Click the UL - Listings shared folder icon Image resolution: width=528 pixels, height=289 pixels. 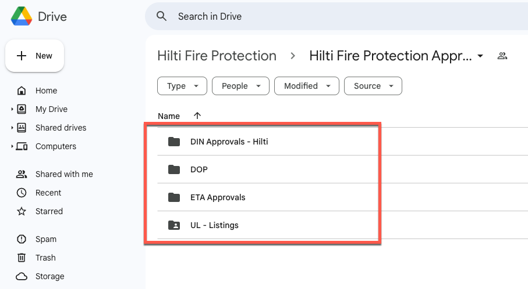pyautogui.click(x=174, y=225)
